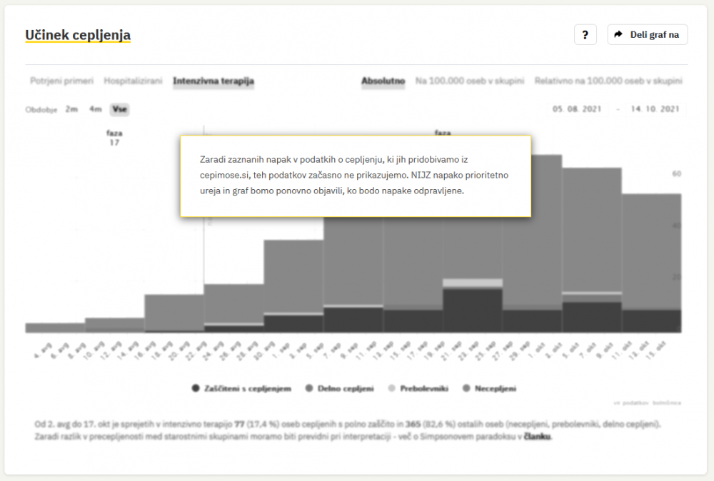The image size is (714, 481).
Task: Set period to 2m
Action: pyautogui.click(x=71, y=109)
